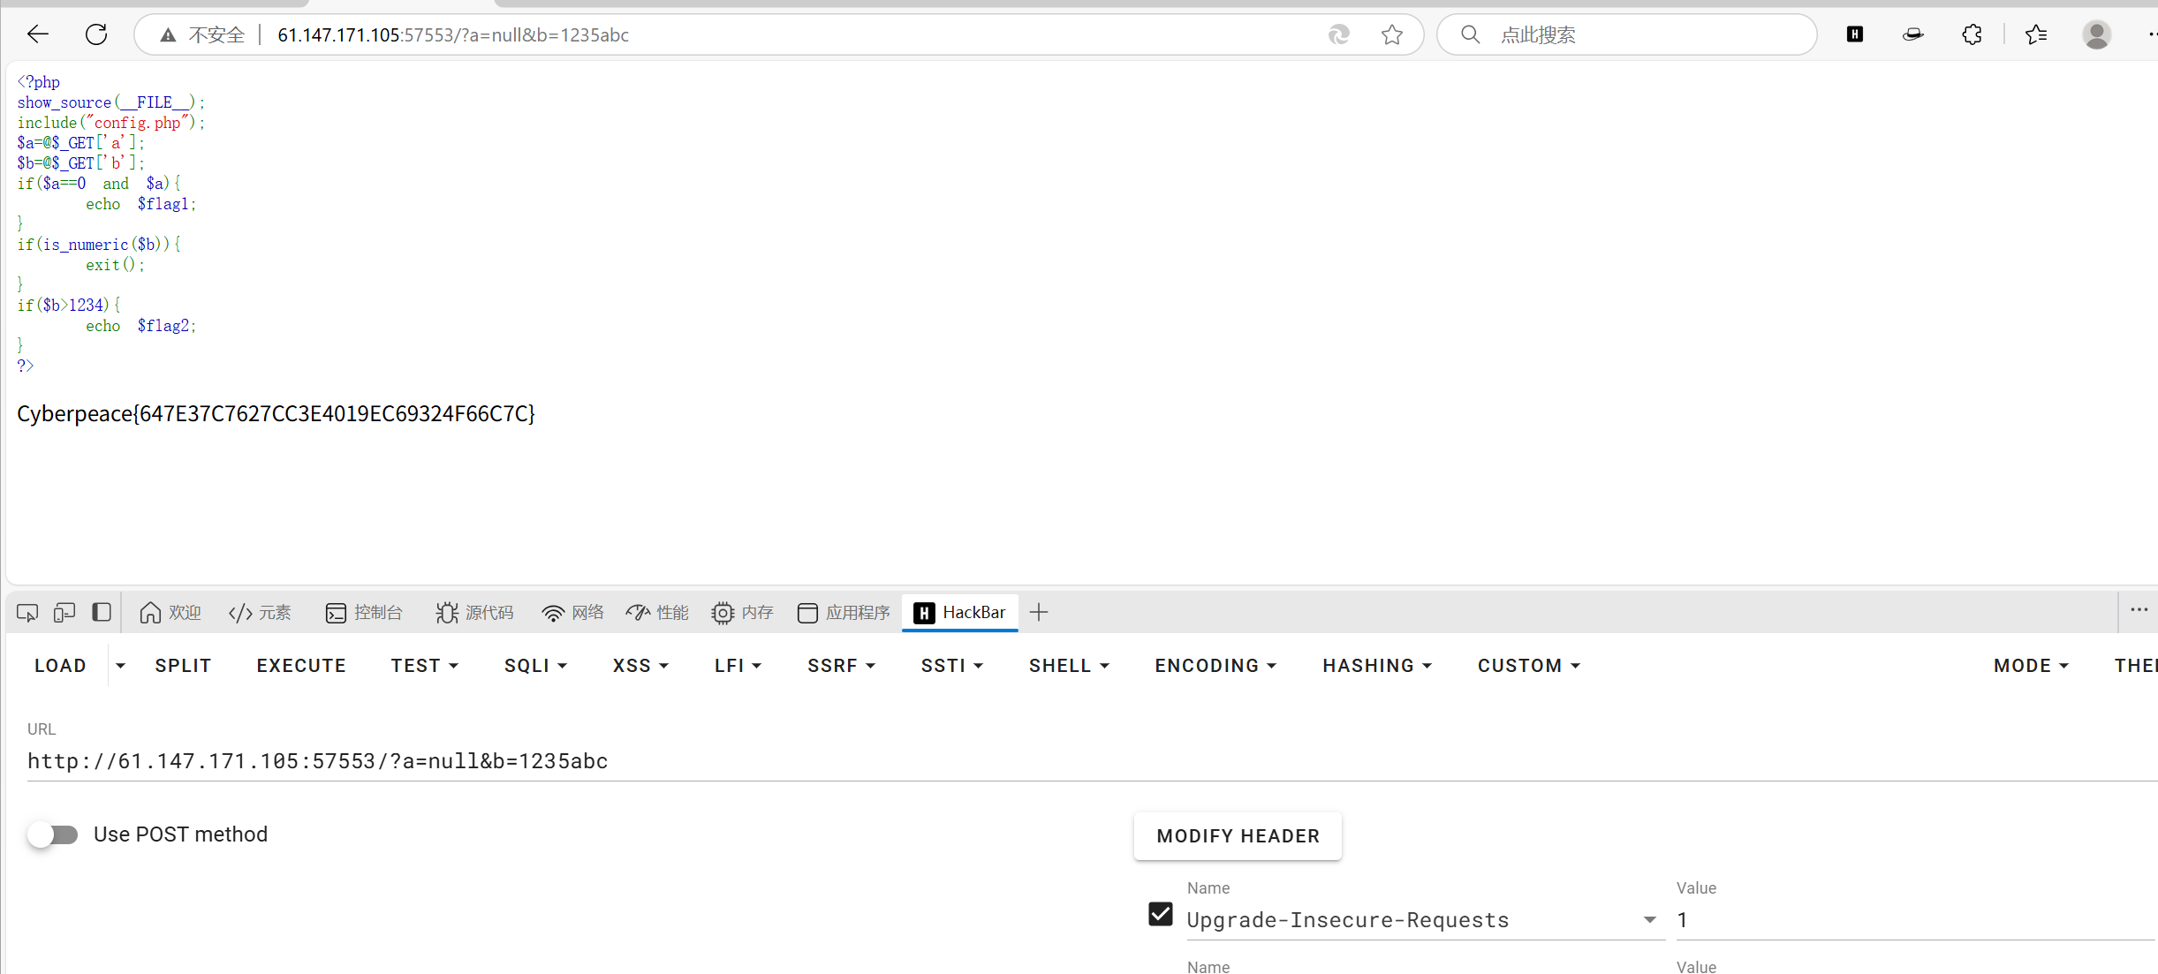2158x974 pixels.
Task: Click the favorite star icon in address bar
Action: [1392, 34]
